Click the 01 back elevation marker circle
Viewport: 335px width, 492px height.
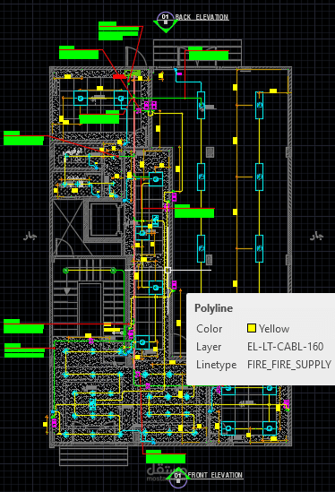[x=165, y=20]
